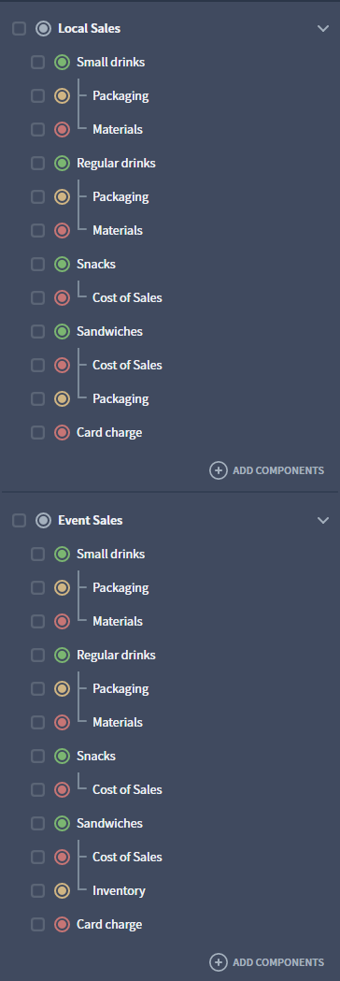Image resolution: width=340 pixels, height=981 pixels.
Task: Click Add Components text under Local Sales
Action: tap(278, 470)
